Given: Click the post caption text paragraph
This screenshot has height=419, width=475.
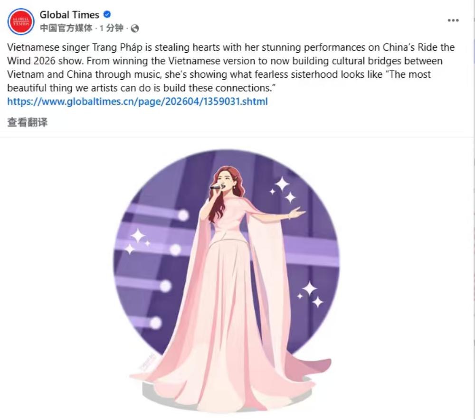Looking at the screenshot, I should point(228,68).
